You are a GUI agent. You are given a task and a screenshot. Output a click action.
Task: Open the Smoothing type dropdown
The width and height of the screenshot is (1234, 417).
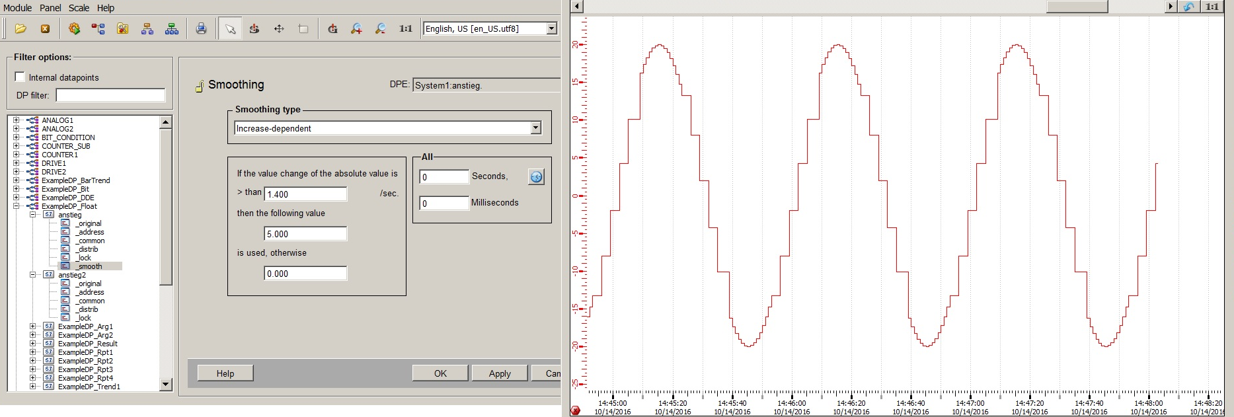click(x=536, y=128)
